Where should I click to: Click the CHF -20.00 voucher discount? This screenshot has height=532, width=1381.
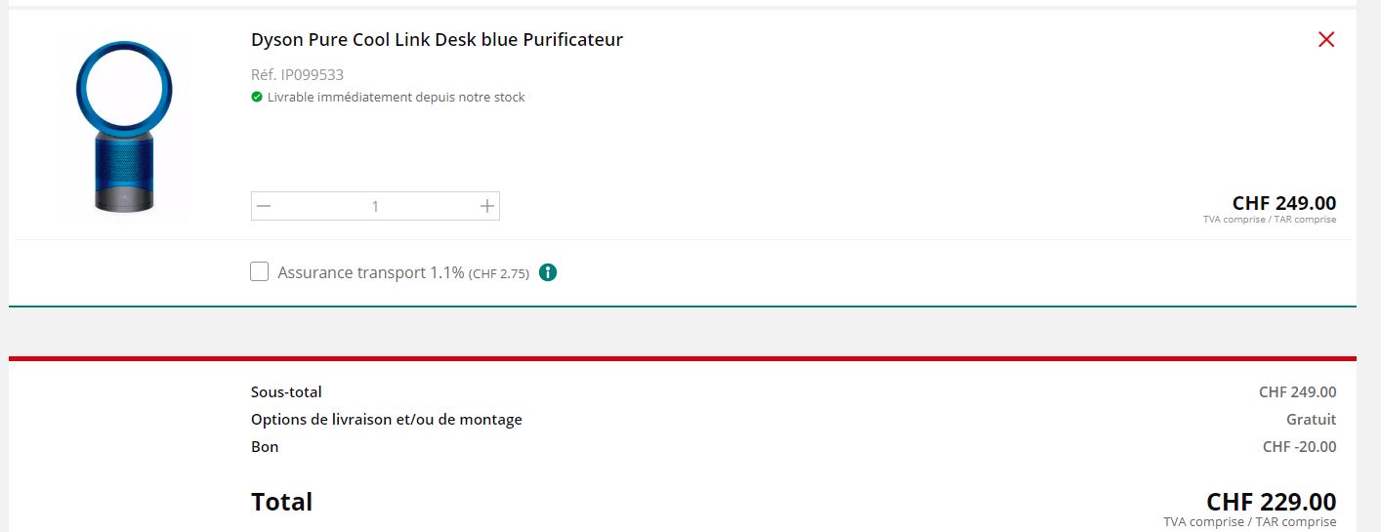click(1299, 447)
